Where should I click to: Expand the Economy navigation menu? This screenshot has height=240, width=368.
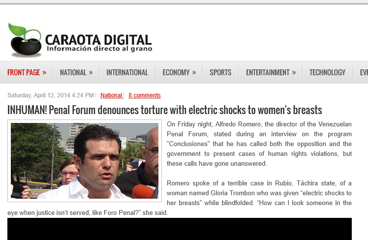179,72
